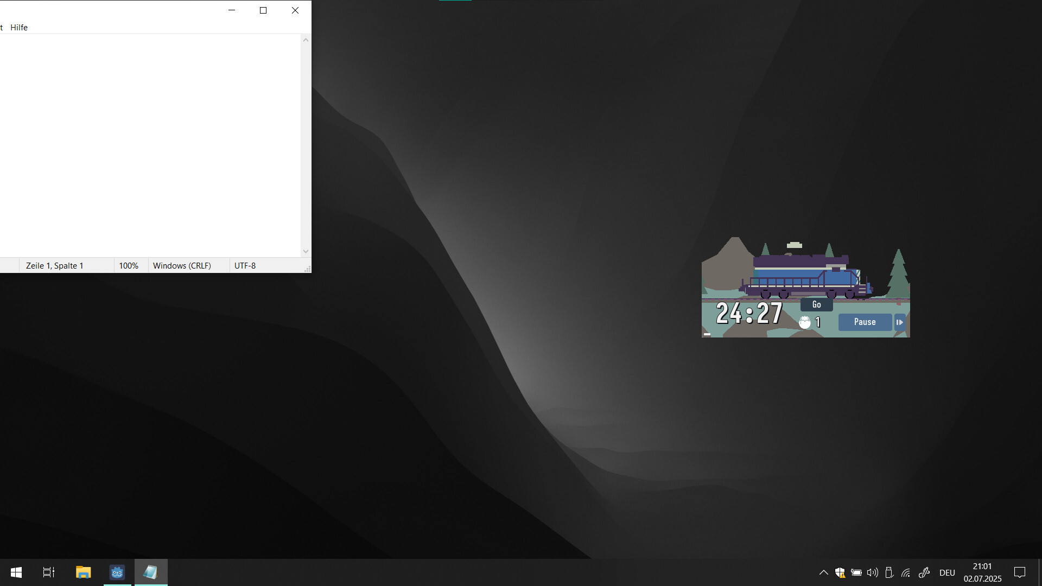Screen dimensions: 1042x586
Task: Open Godot Engine from the taskbar
Action: [117, 572]
